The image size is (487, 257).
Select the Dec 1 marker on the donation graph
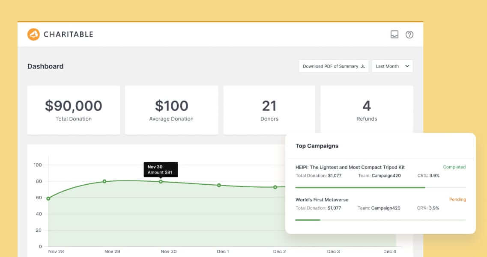[219, 185]
